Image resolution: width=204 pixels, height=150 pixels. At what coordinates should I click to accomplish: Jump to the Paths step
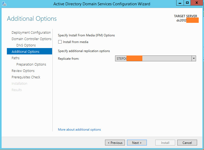click(x=16, y=58)
